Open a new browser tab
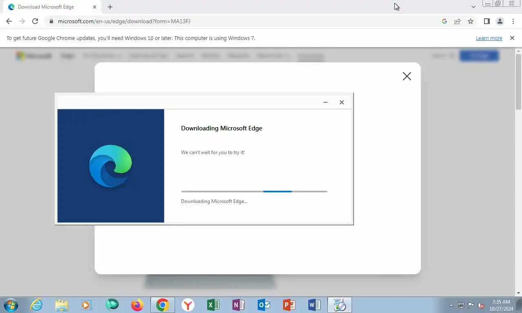 [x=110, y=7]
